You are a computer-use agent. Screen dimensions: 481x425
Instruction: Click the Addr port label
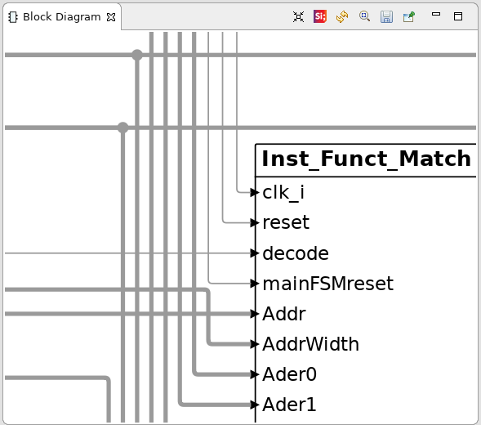tap(284, 314)
